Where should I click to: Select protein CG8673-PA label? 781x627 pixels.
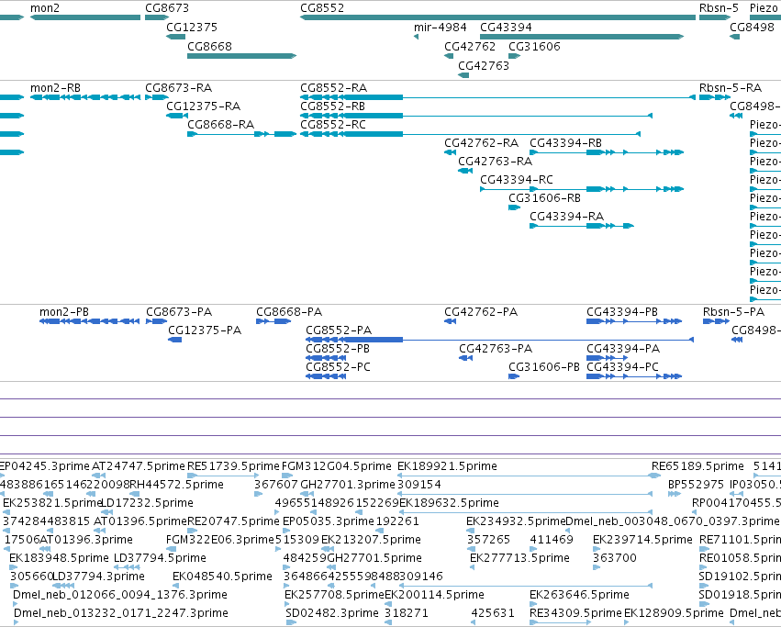pos(179,312)
